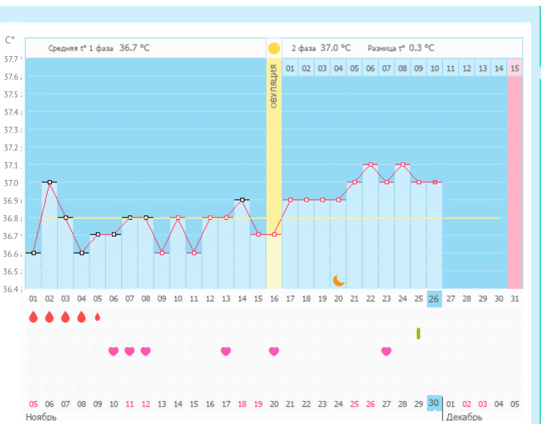
Task: Click the green test strip marker on day 25
Action: pos(418,333)
